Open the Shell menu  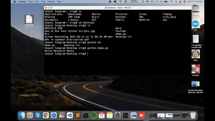tap(31, 2)
